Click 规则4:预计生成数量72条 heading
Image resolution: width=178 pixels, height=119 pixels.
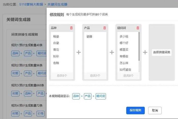click(27, 106)
